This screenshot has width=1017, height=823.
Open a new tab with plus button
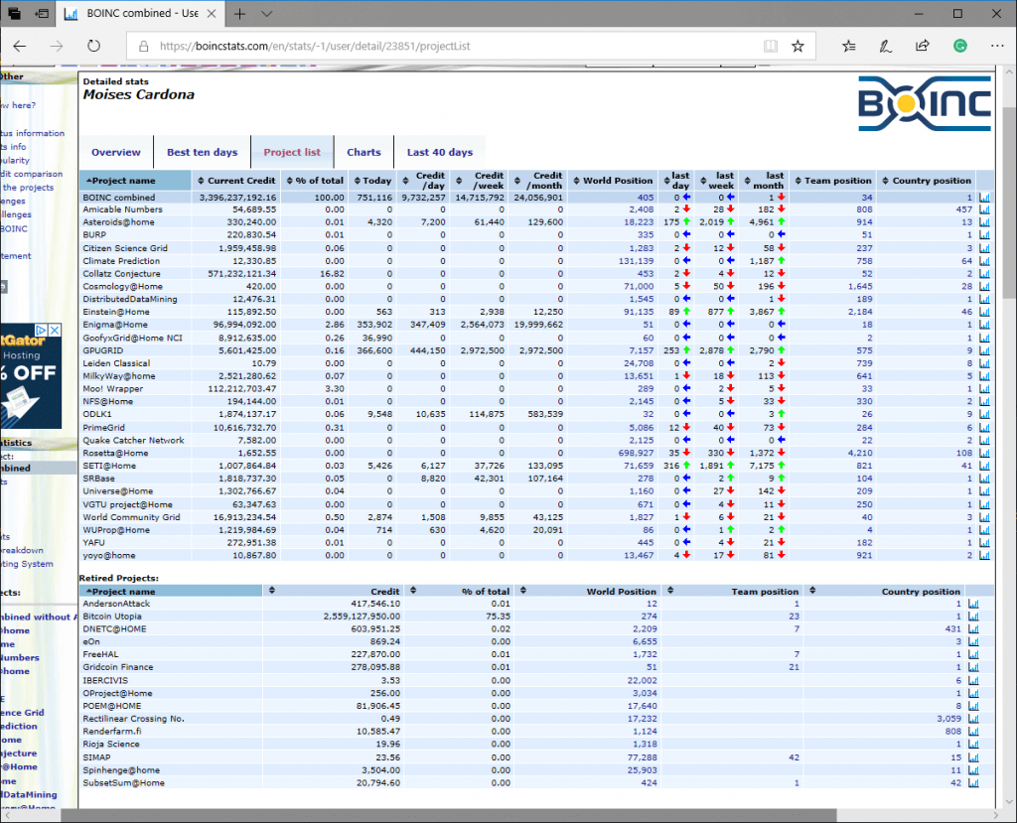point(240,14)
